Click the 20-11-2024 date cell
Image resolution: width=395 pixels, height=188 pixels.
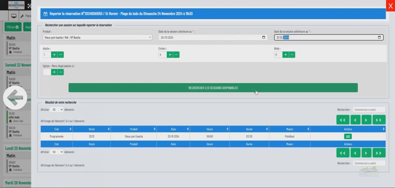point(173,136)
